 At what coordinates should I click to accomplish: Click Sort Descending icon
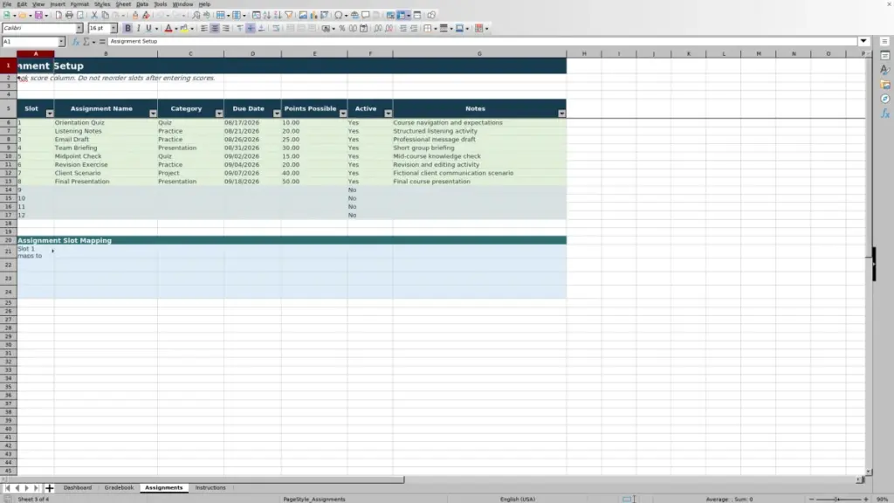(x=278, y=15)
